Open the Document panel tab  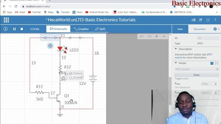coord(200,29)
